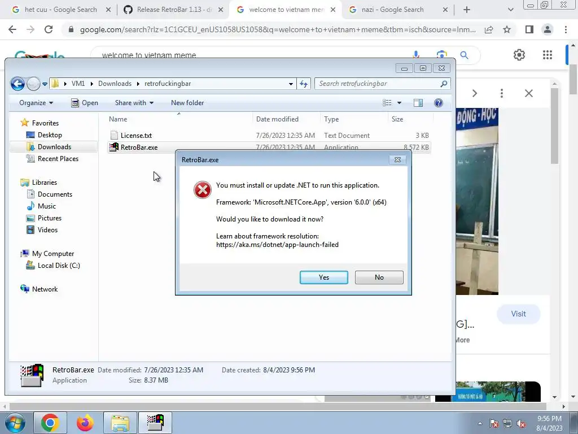Click the Explorer refresh address button
Viewport: 578px width, 434px height.
[304, 84]
